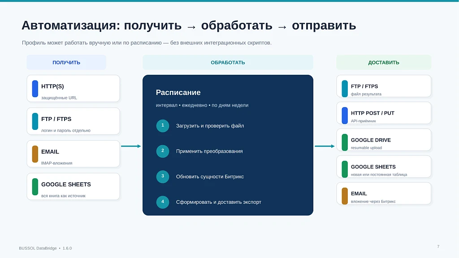
Task: Click the teal marker on source FTP / FTPS card
Action: point(35,121)
